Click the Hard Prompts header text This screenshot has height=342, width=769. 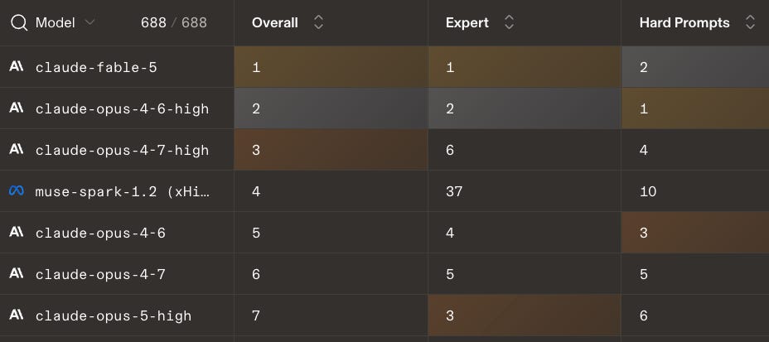pos(684,23)
